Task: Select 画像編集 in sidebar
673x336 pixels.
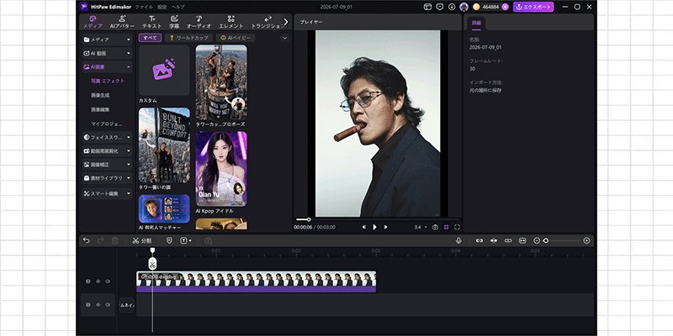Action: (100, 110)
